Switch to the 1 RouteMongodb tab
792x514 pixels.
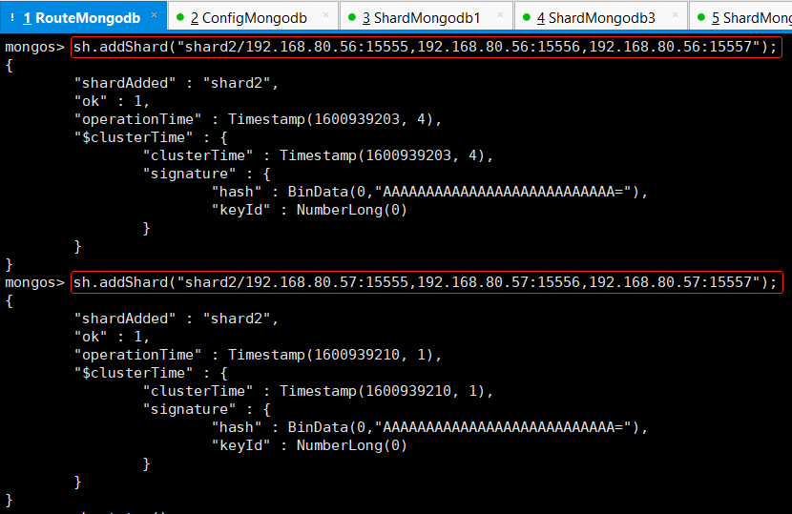point(83,16)
